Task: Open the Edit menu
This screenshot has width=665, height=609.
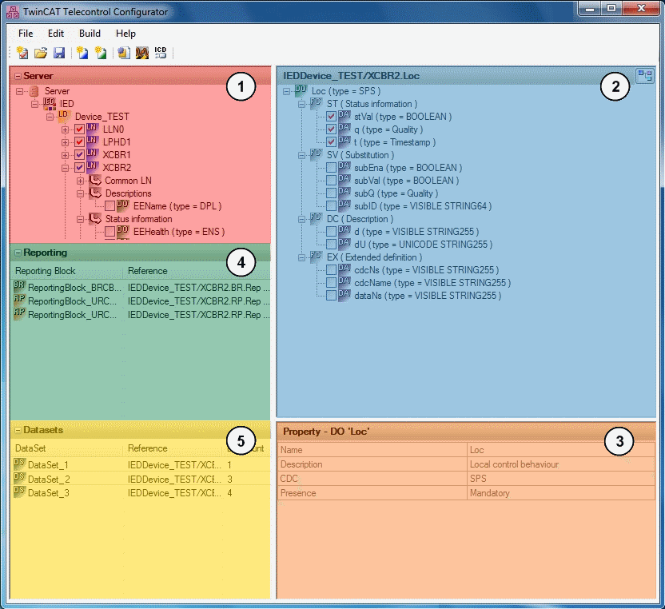Action: point(56,34)
